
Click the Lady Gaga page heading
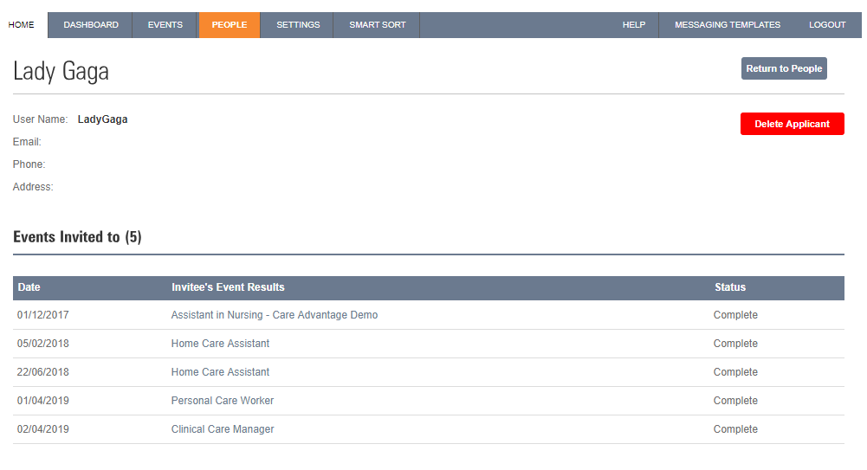[61, 71]
